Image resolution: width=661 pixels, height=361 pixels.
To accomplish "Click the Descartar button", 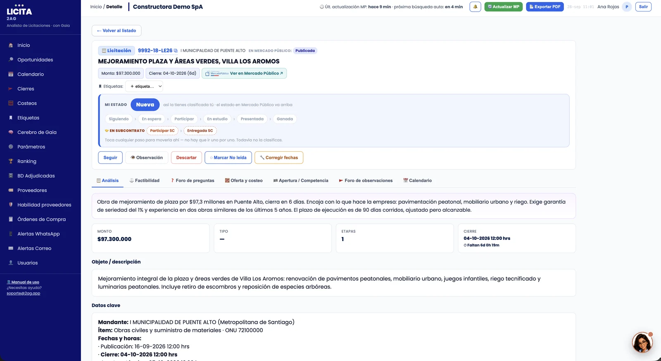I will (186, 158).
